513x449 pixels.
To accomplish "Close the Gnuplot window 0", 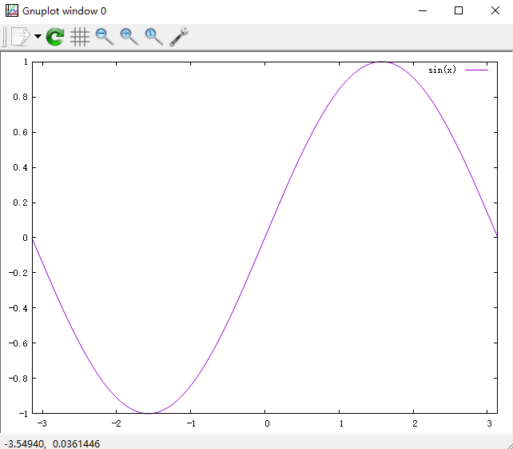I will click(x=495, y=10).
